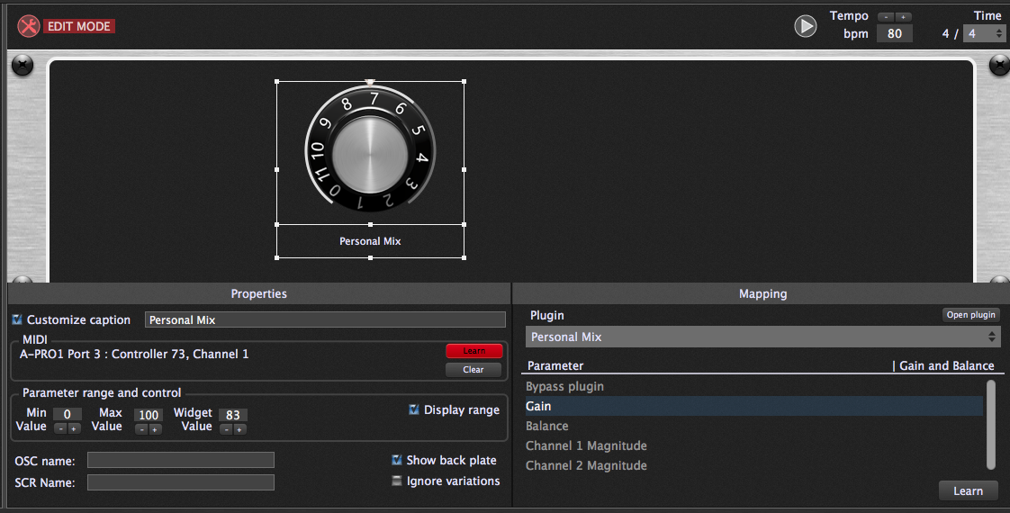The width and height of the screenshot is (1010, 513).
Task: Click the red MIDI Learn button
Action: [474, 351]
